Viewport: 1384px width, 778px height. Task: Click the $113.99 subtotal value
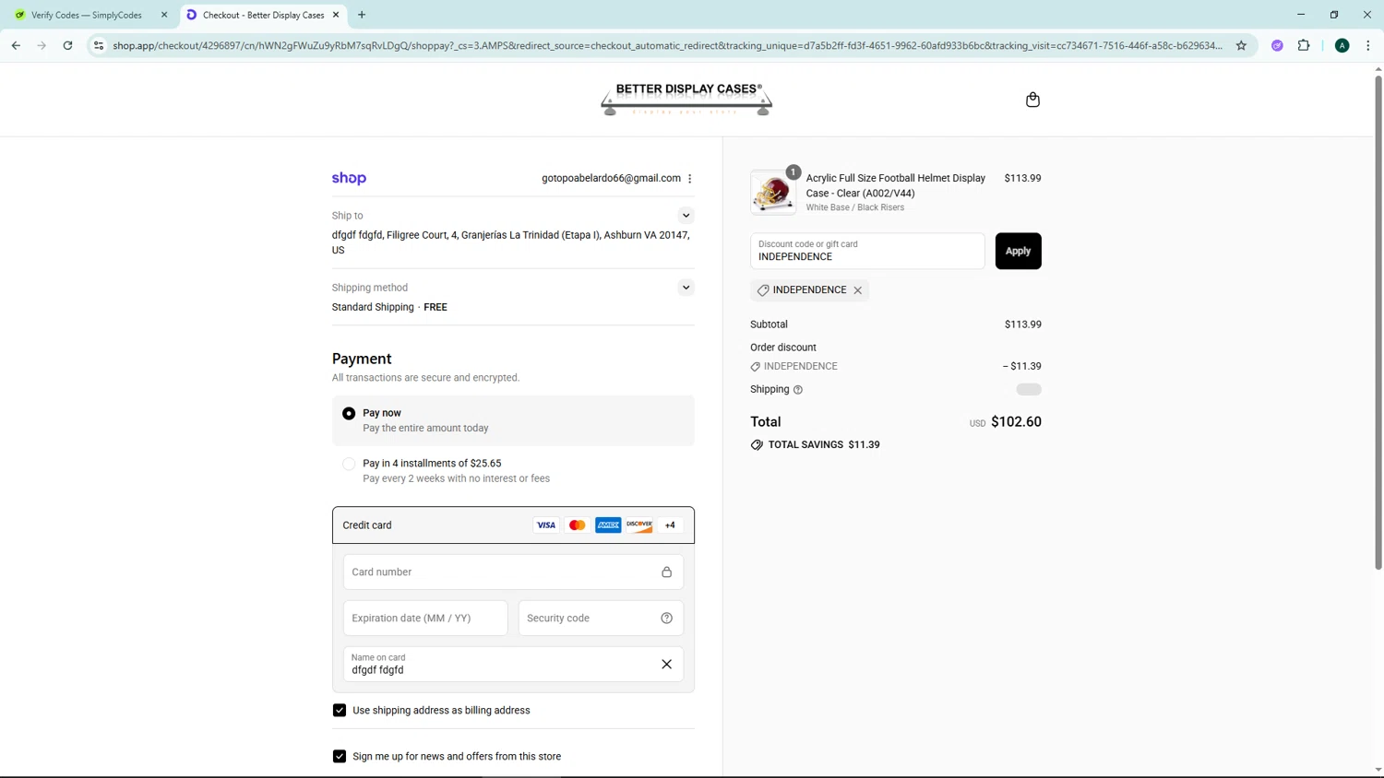click(1022, 324)
